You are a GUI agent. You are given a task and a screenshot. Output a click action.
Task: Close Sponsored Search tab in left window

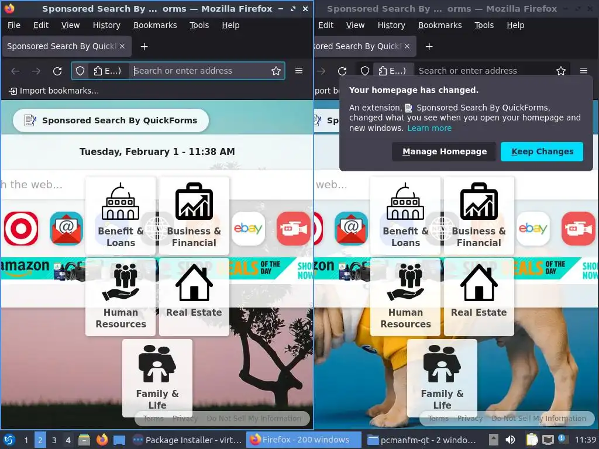(122, 46)
